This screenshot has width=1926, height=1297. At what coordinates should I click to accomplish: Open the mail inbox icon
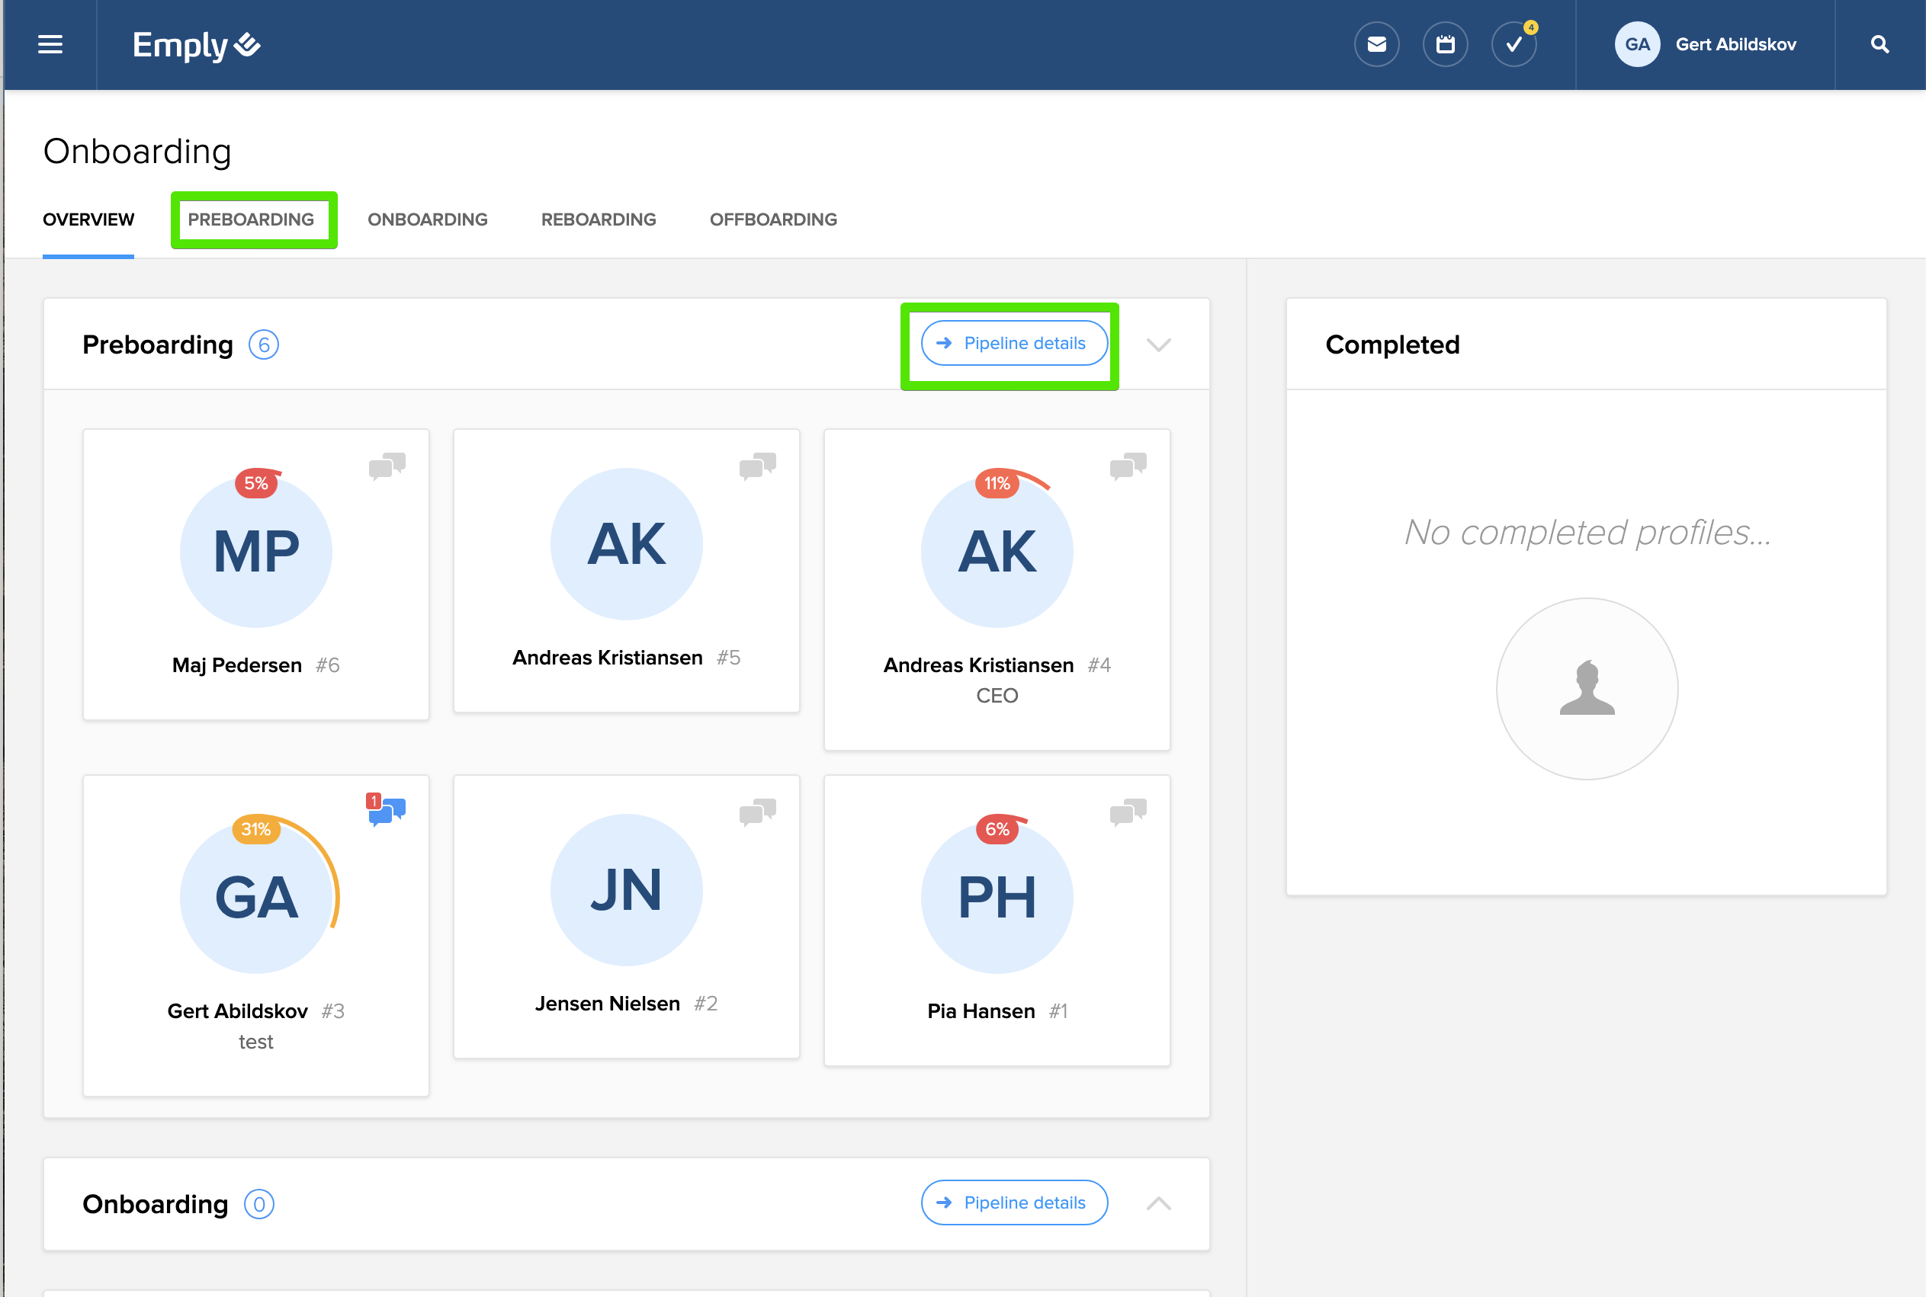pos(1376,45)
